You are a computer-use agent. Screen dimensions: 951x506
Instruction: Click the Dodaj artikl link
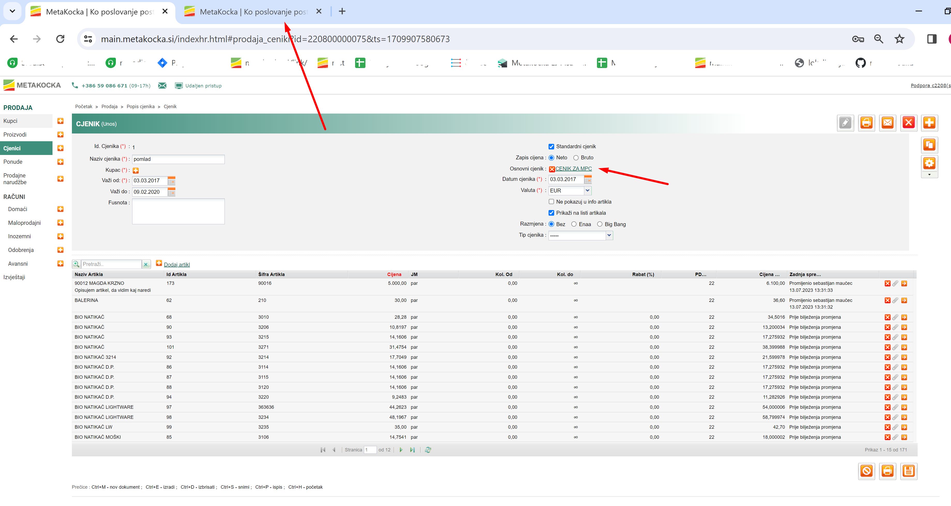[x=177, y=264]
